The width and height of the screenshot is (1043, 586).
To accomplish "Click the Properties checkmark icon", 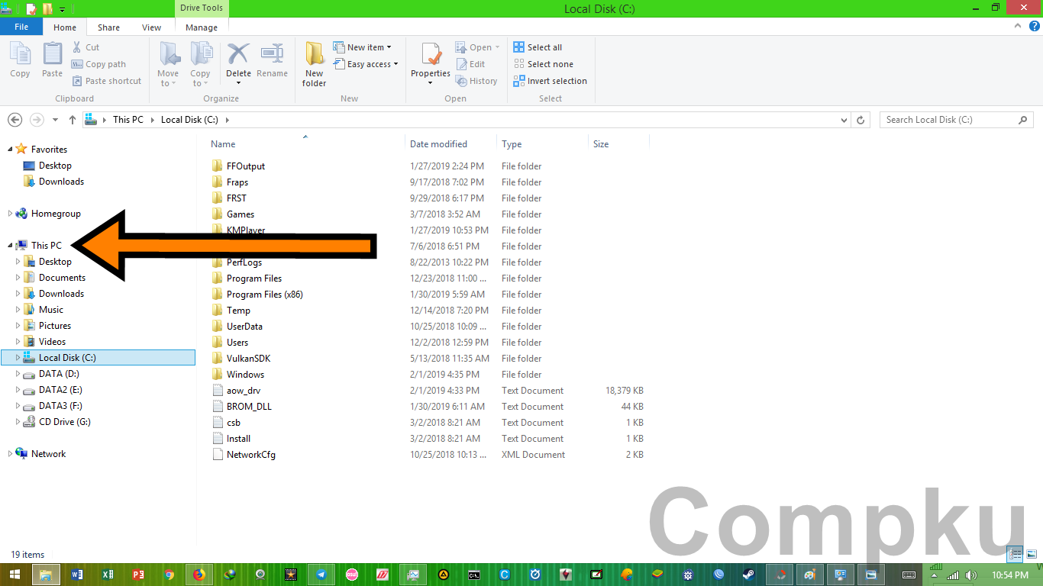I will (x=431, y=55).
